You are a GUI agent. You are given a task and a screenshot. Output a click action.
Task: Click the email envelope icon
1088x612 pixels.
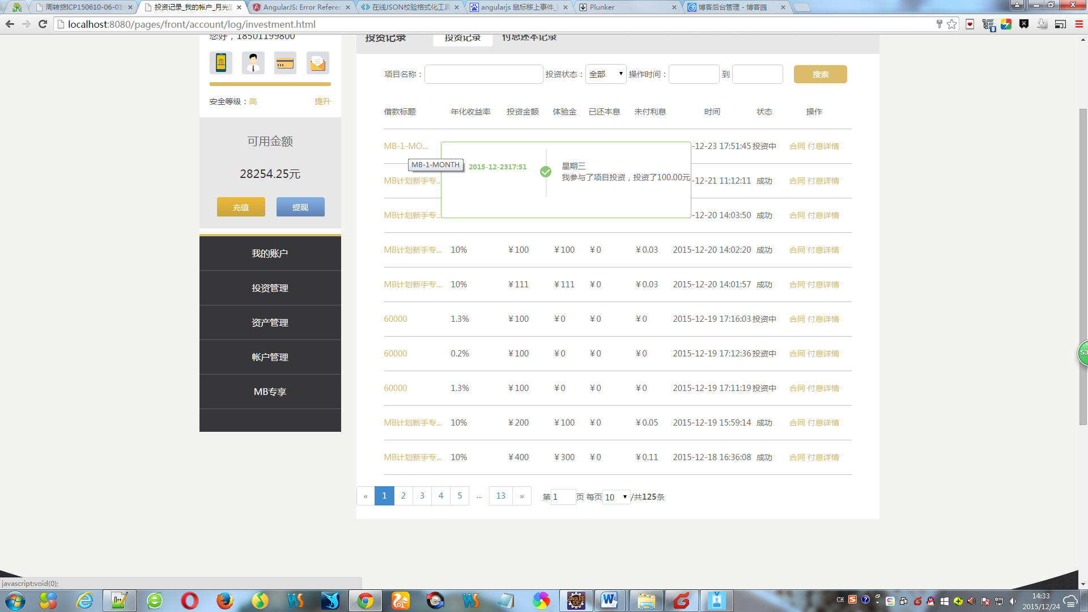click(317, 62)
